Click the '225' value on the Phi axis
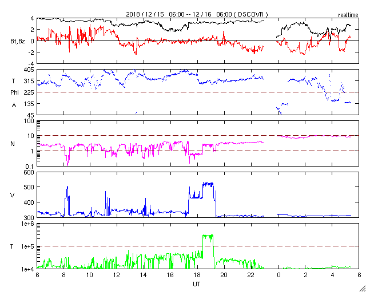Screen dimensions: 366x292 (x=30, y=92)
